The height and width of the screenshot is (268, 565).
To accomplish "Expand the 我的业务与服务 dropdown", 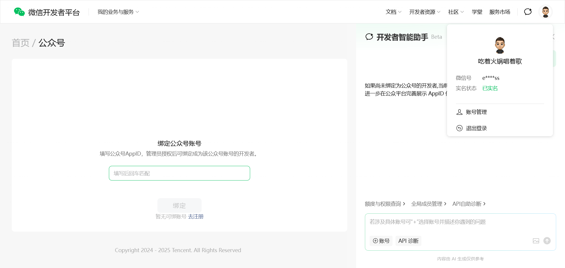I will [x=118, y=12].
